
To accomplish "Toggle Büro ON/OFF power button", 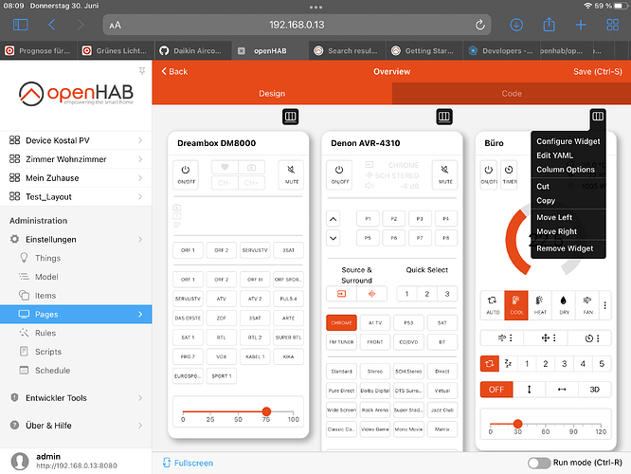I will (x=489, y=174).
